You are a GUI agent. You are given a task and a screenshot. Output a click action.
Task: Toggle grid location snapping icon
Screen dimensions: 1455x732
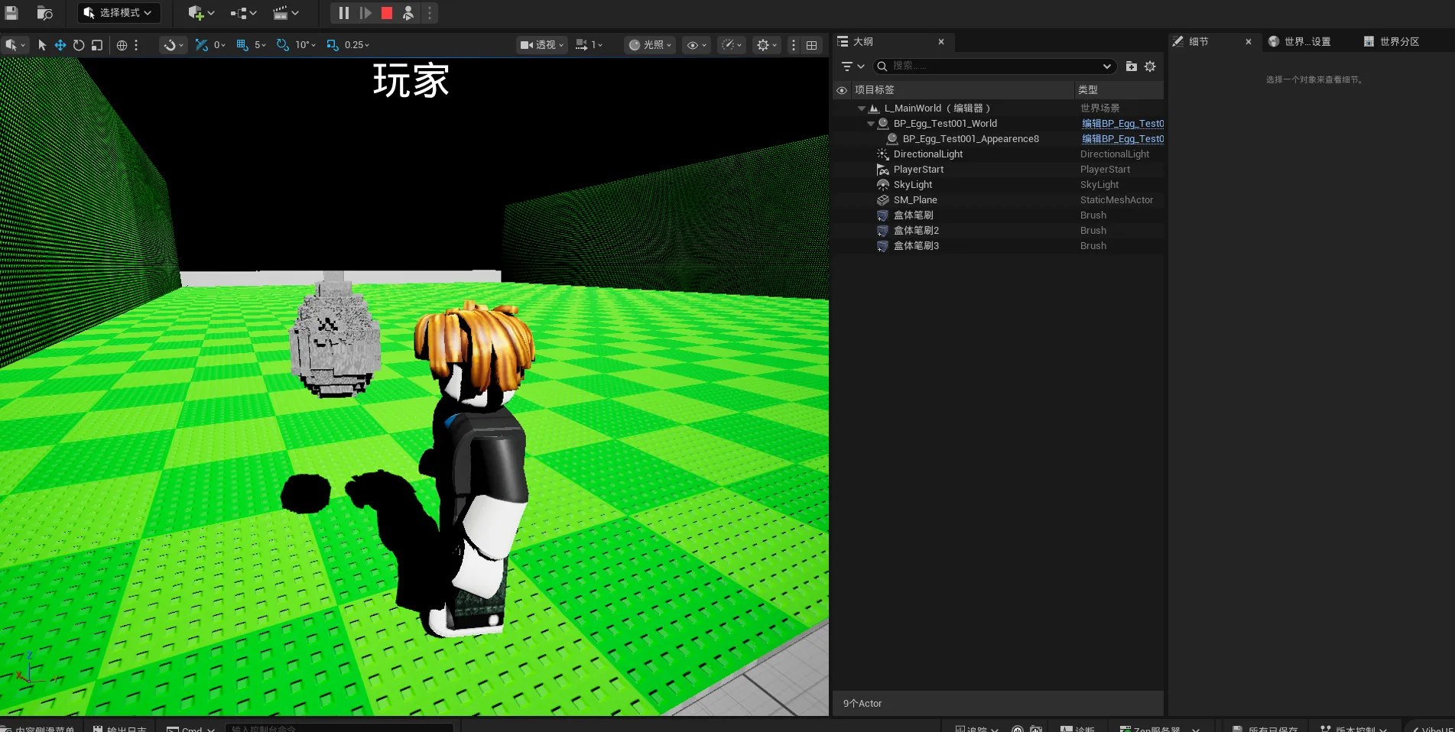pyautogui.click(x=242, y=45)
